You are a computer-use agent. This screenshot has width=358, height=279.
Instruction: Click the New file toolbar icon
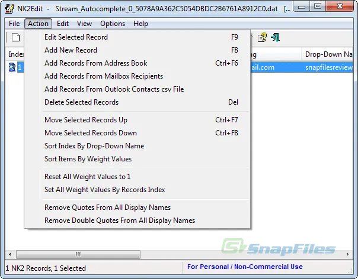(x=16, y=38)
